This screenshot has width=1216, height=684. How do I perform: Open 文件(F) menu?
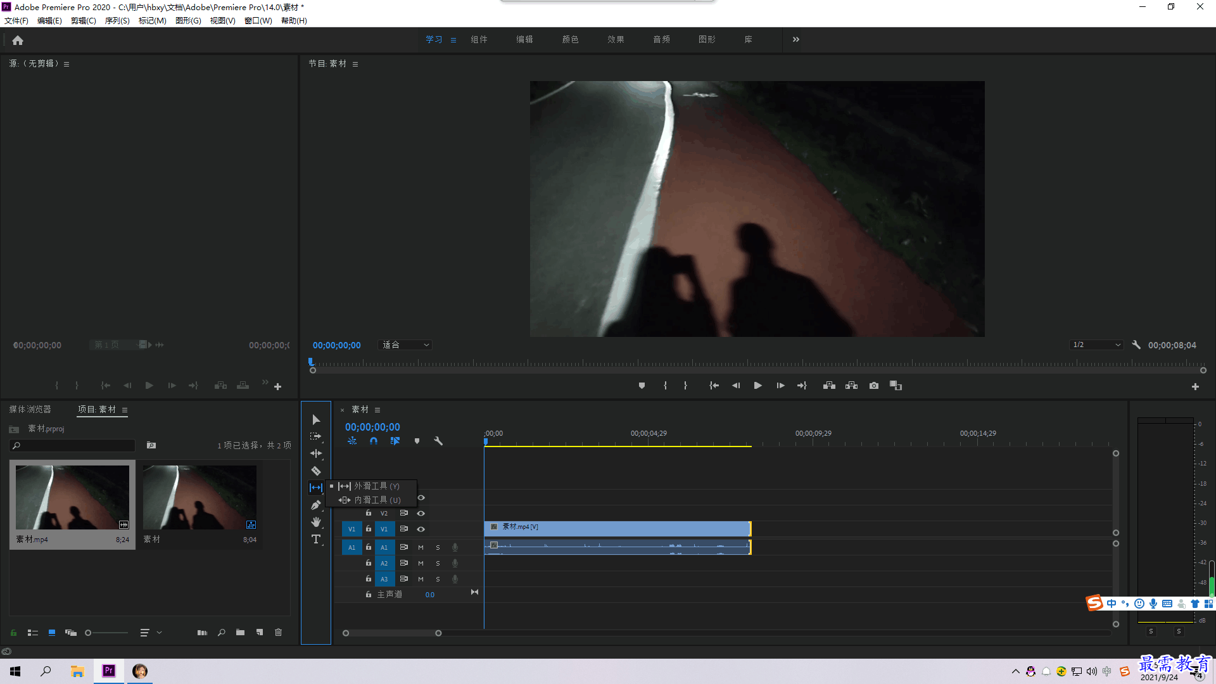pos(16,21)
